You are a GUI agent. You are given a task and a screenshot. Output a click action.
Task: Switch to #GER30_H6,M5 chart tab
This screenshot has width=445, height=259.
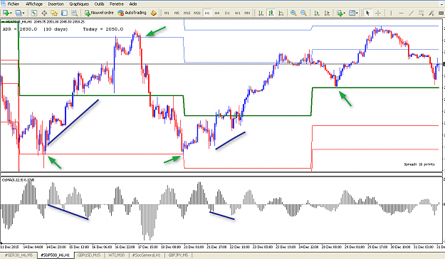pos(19,255)
